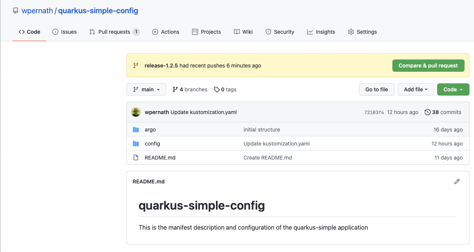Open the main branch dropdown
Viewport: 474px width, 252px height.
pyautogui.click(x=146, y=89)
